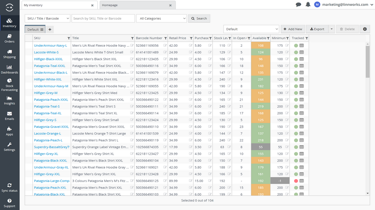
Task: Click green Available cell 231
Action: point(261,79)
